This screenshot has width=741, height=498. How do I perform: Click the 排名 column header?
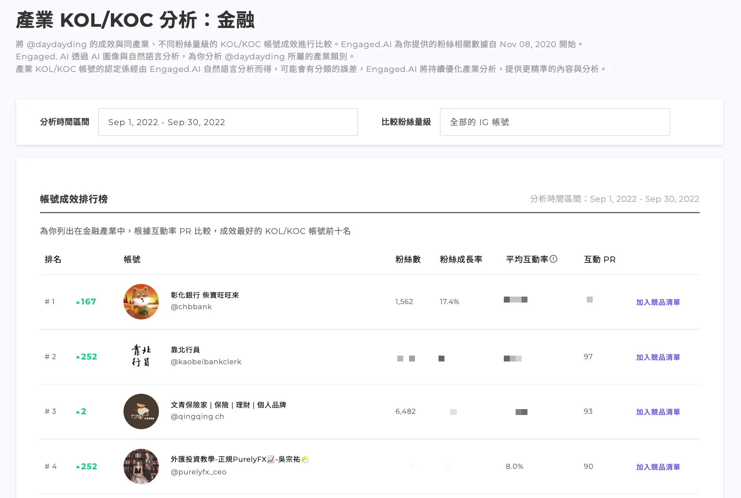coord(53,259)
